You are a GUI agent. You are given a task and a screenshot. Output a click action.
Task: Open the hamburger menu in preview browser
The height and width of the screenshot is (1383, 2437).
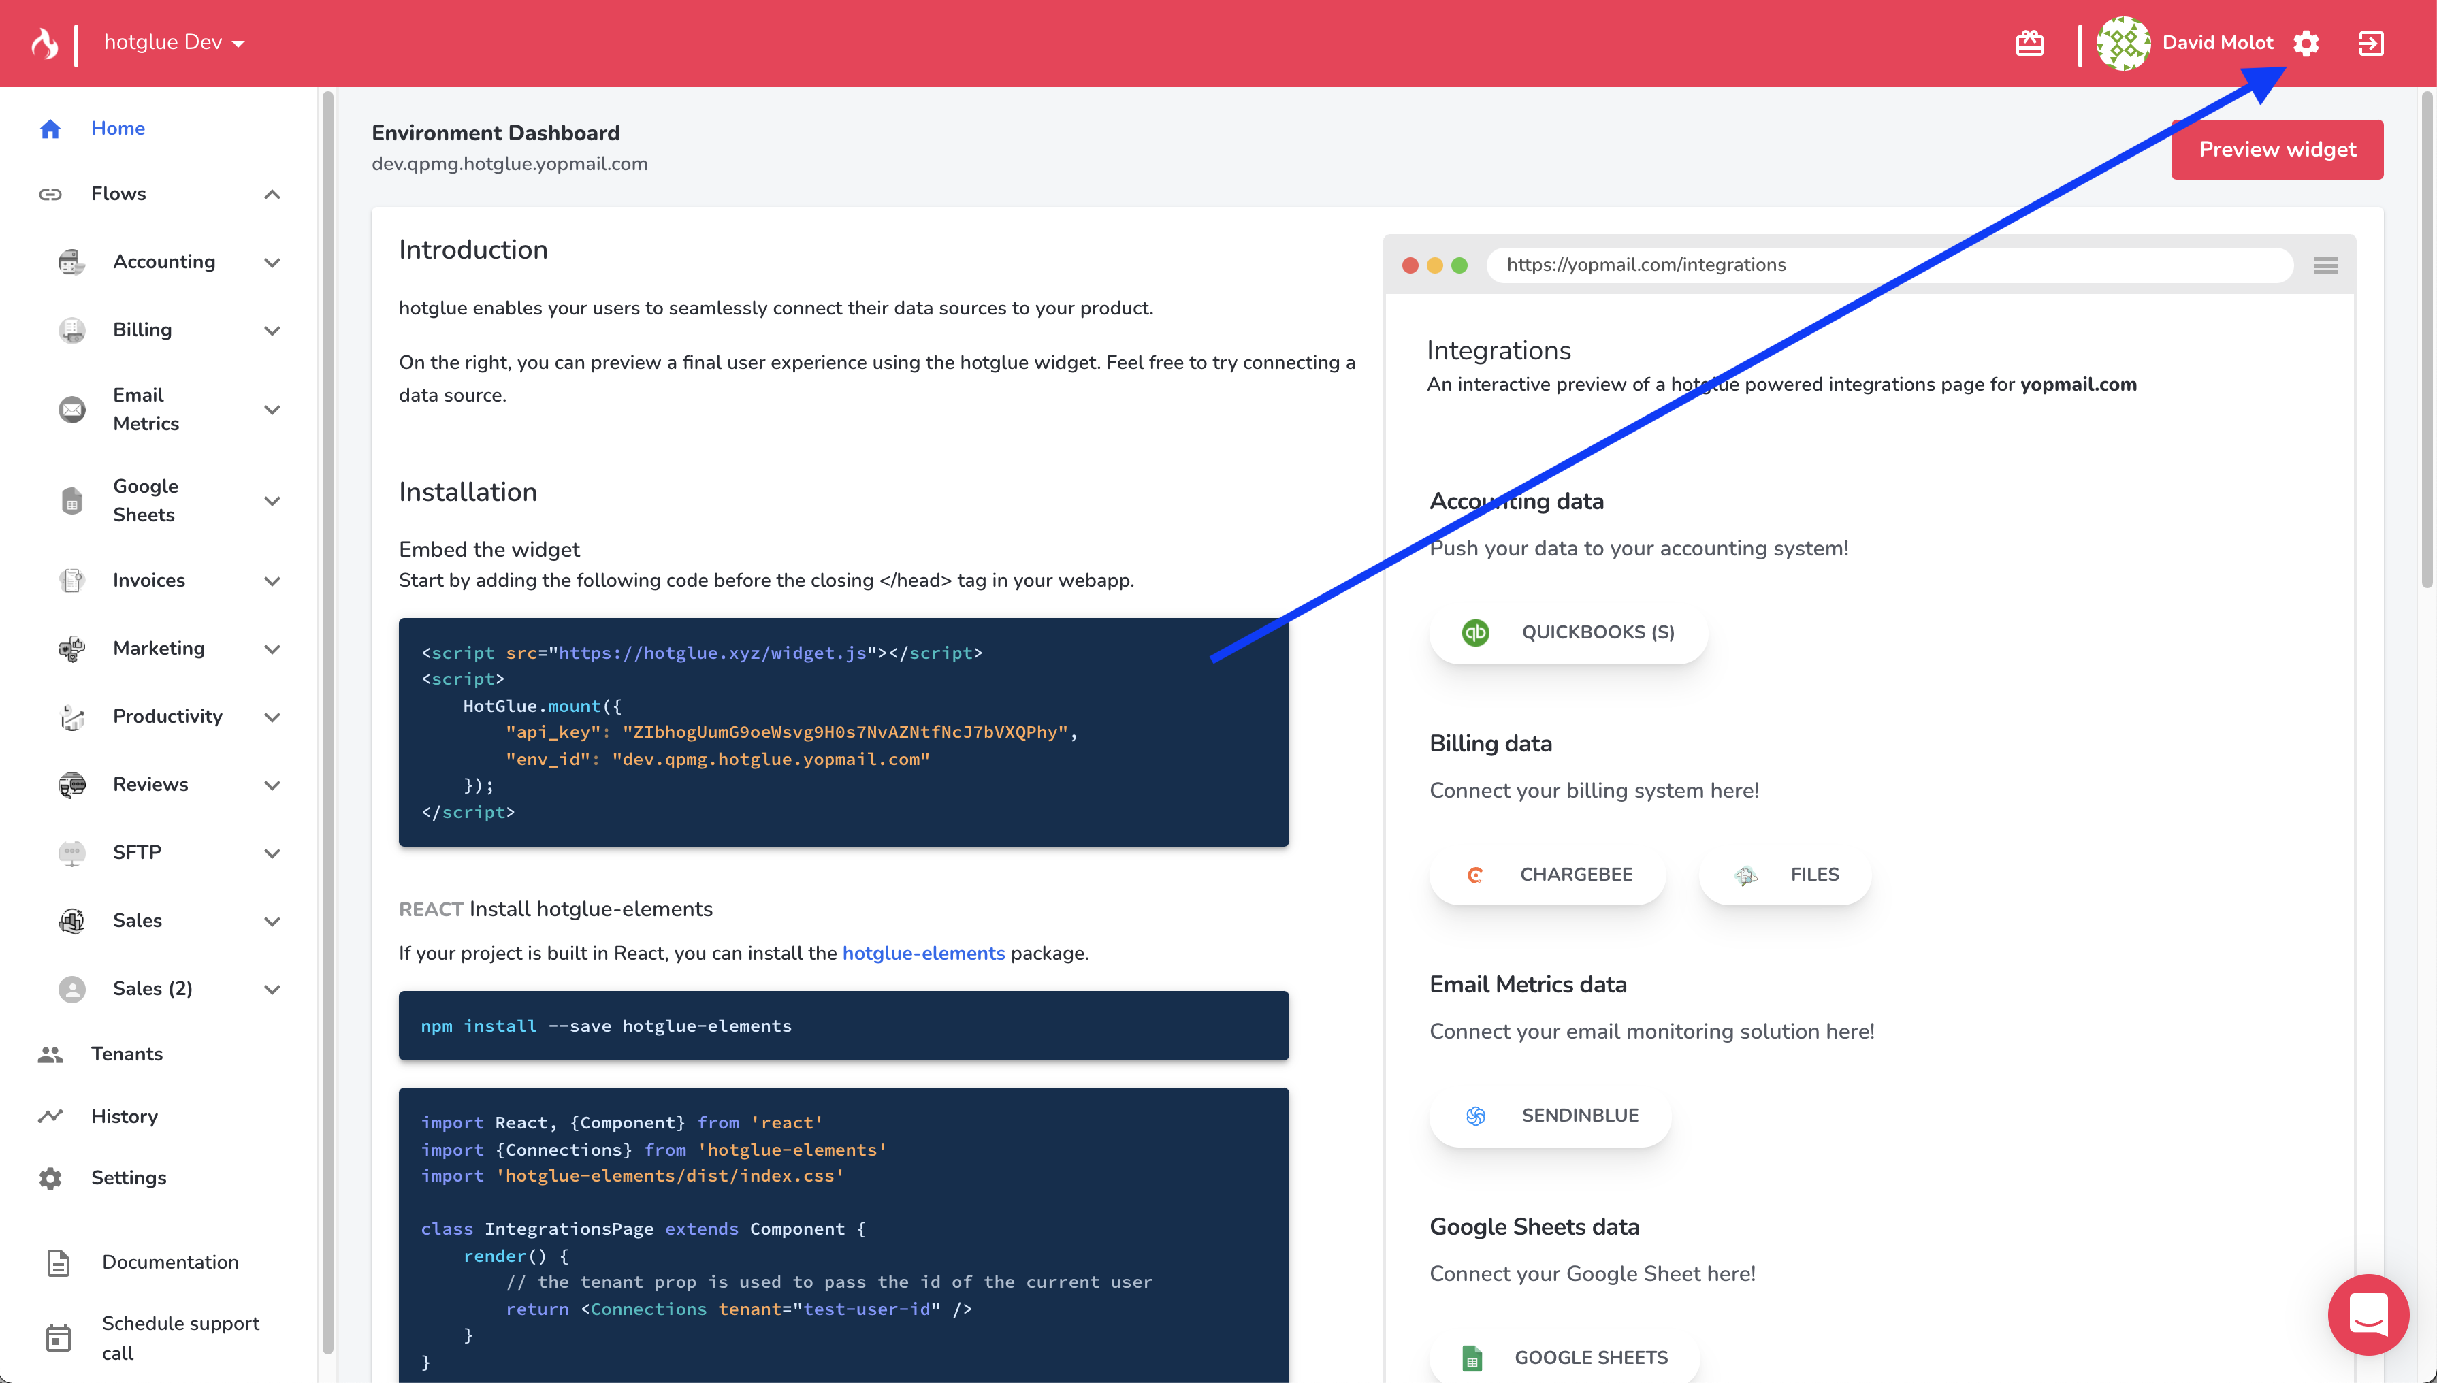tap(2325, 265)
